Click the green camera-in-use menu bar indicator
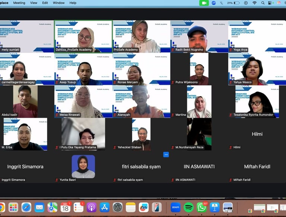286x217 pixels. tap(204, 3)
